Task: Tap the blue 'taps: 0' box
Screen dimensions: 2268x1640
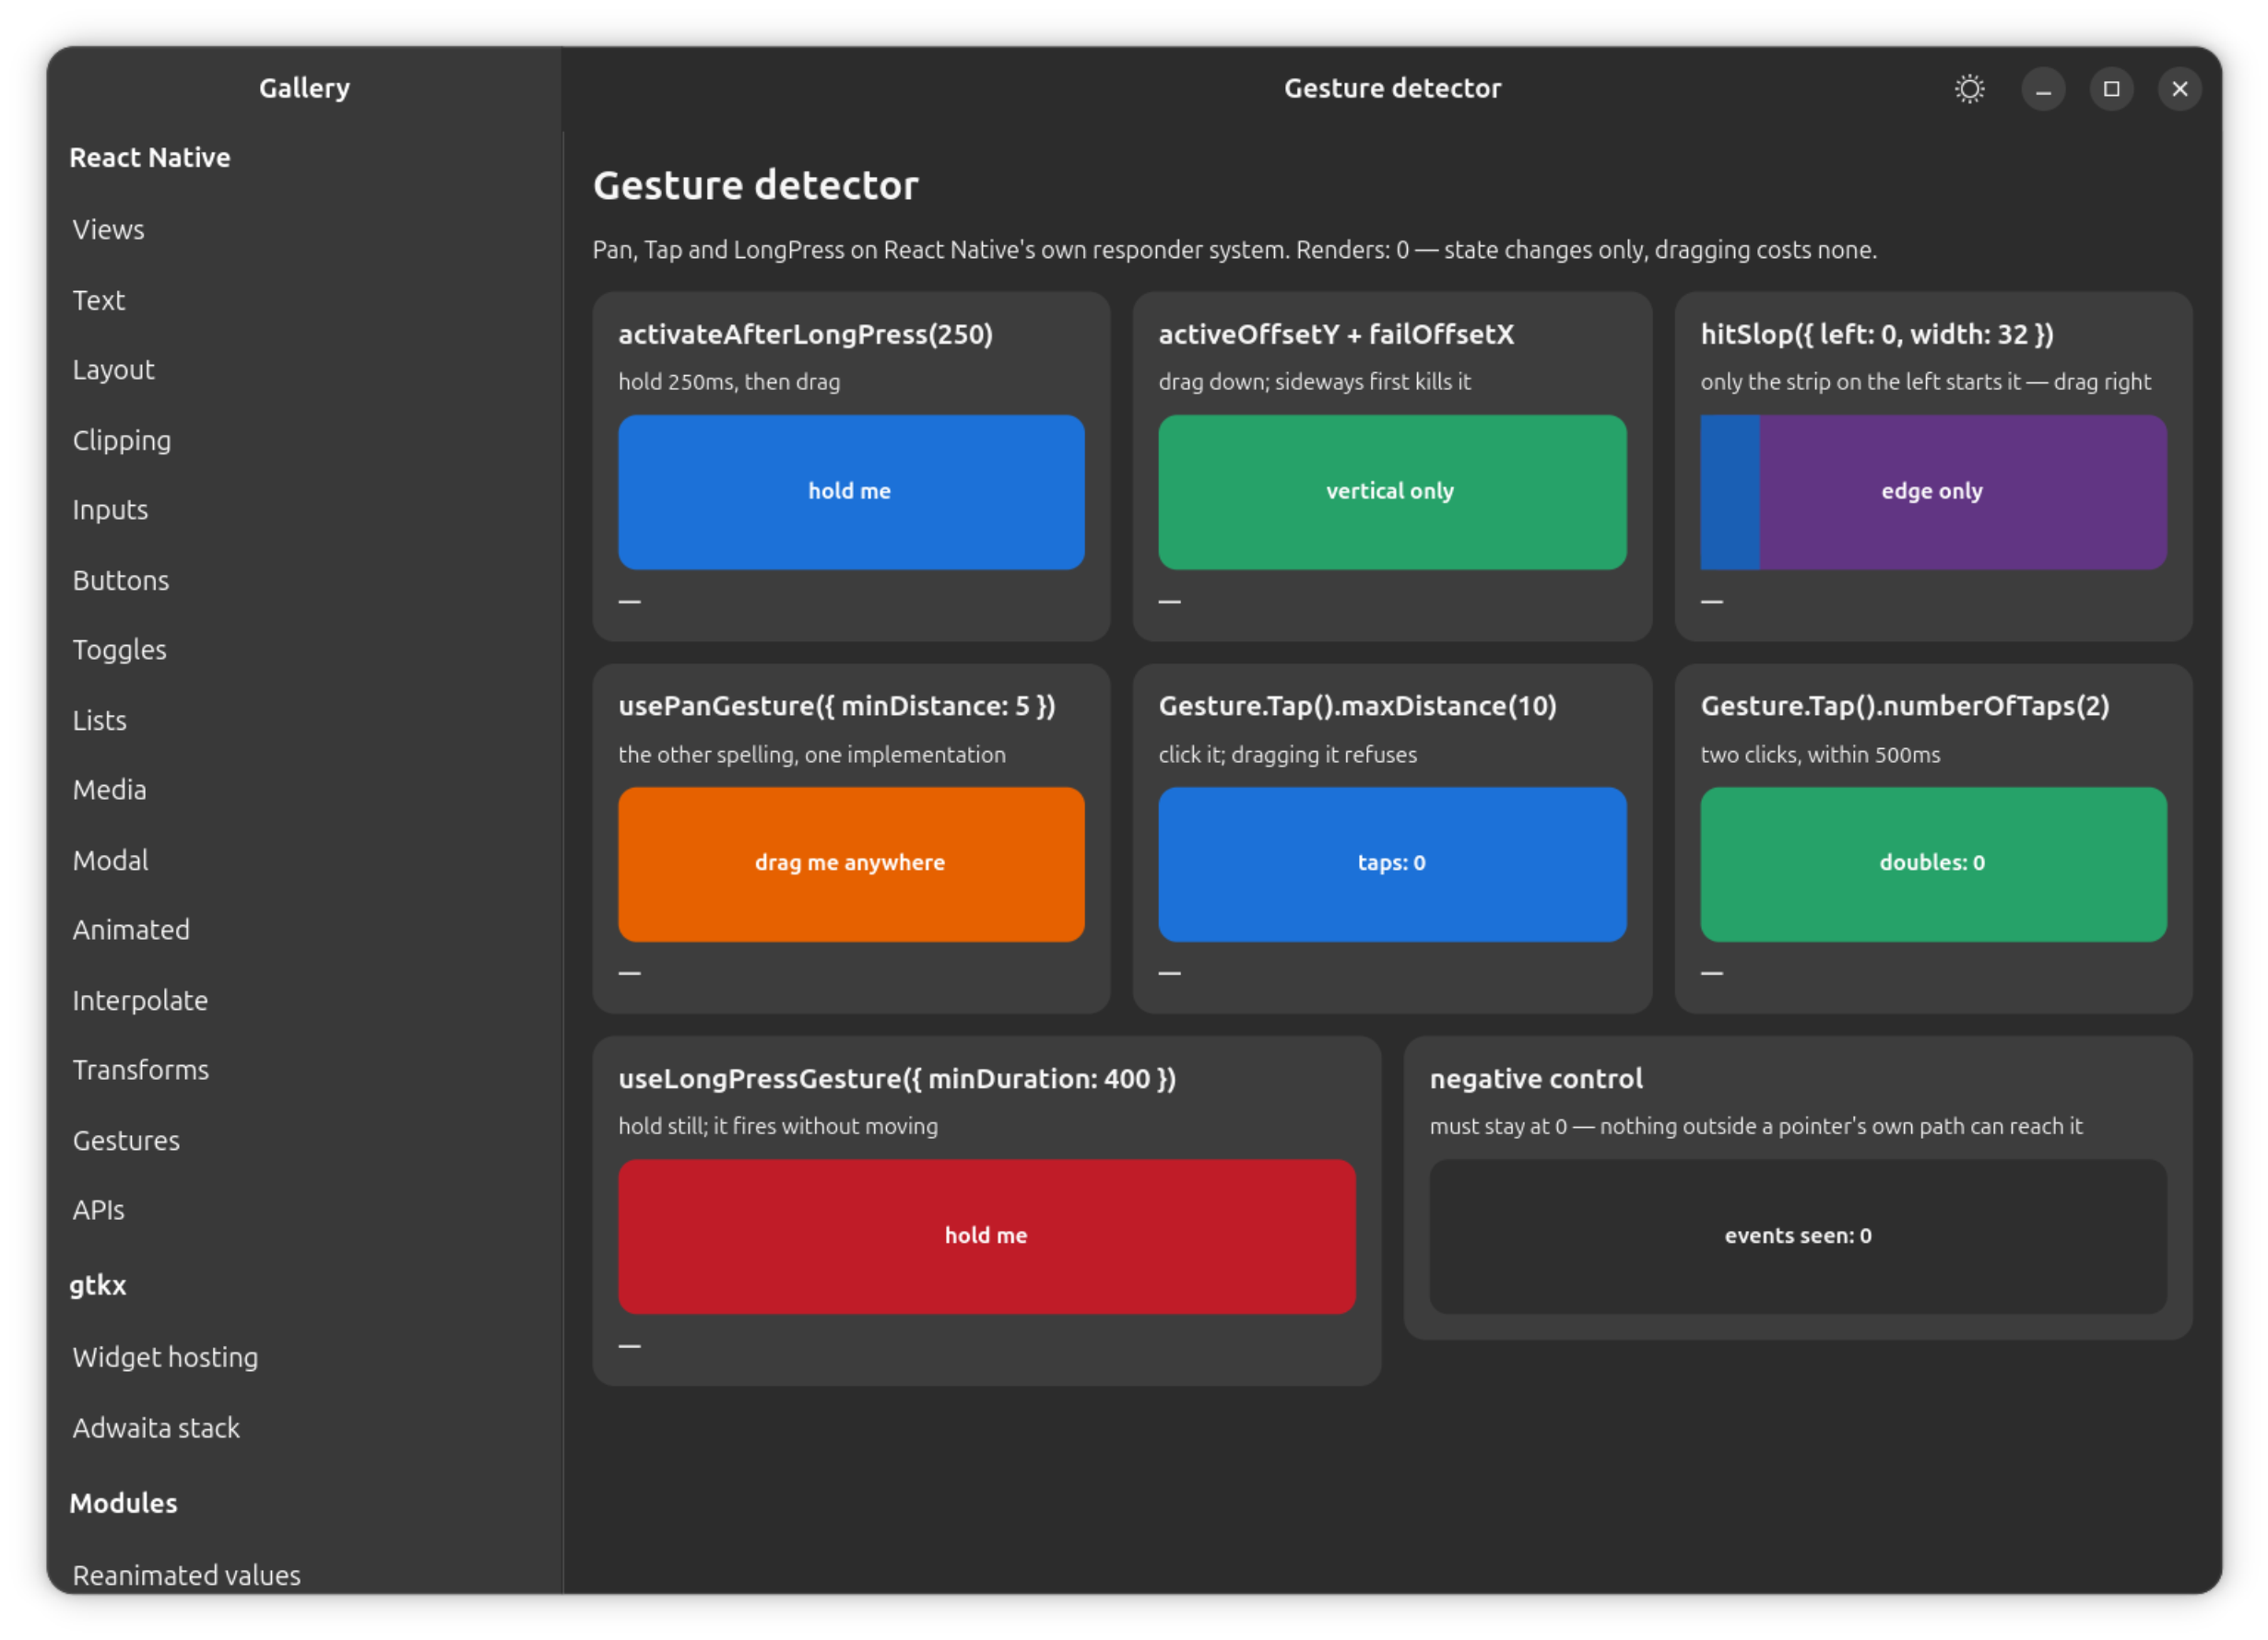Action: [1392, 864]
